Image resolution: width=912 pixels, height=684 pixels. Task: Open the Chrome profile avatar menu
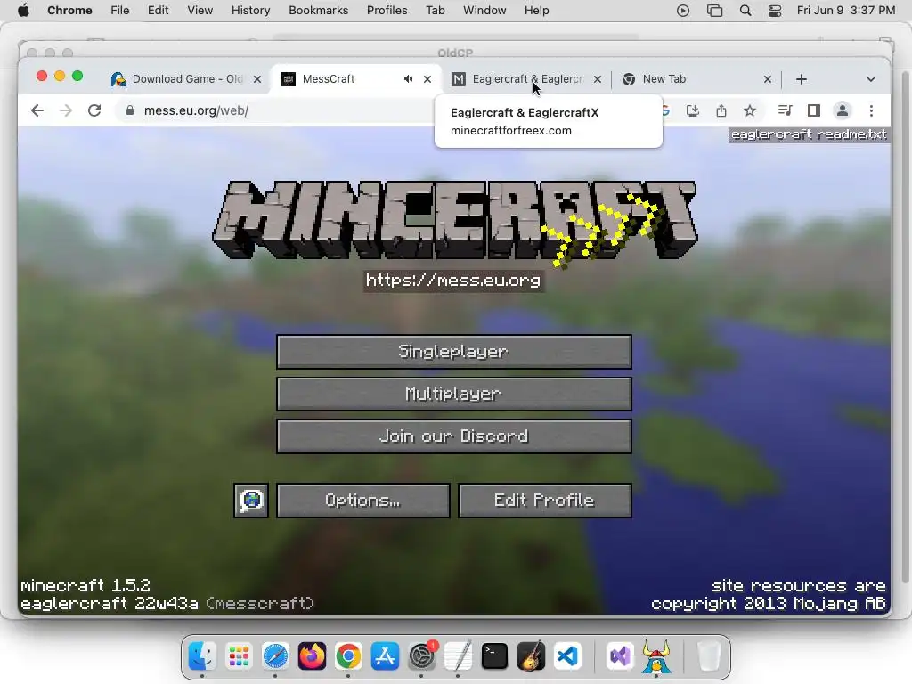[843, 110]
